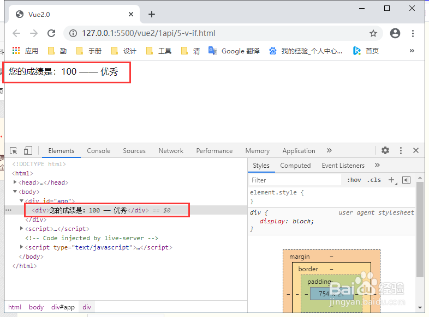Viewport: 429px width, 317px height.
Task: Switch to the Sources panel tab
Action: (x=134, y=151)
